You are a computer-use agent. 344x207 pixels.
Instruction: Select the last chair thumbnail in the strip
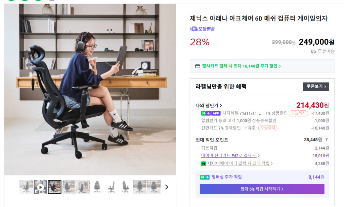point(154,187)
